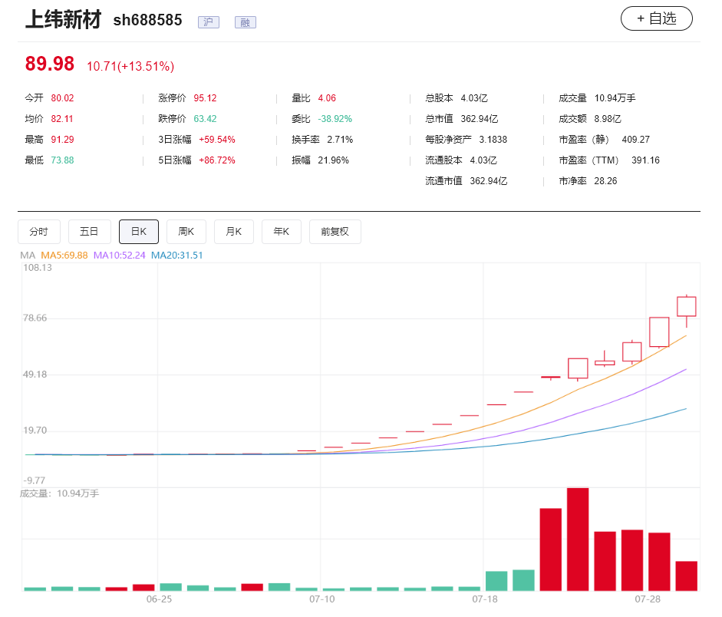Click the 最低 value 73.88
The width and height of the screenshot is (722, 617).
coord(62,160)
